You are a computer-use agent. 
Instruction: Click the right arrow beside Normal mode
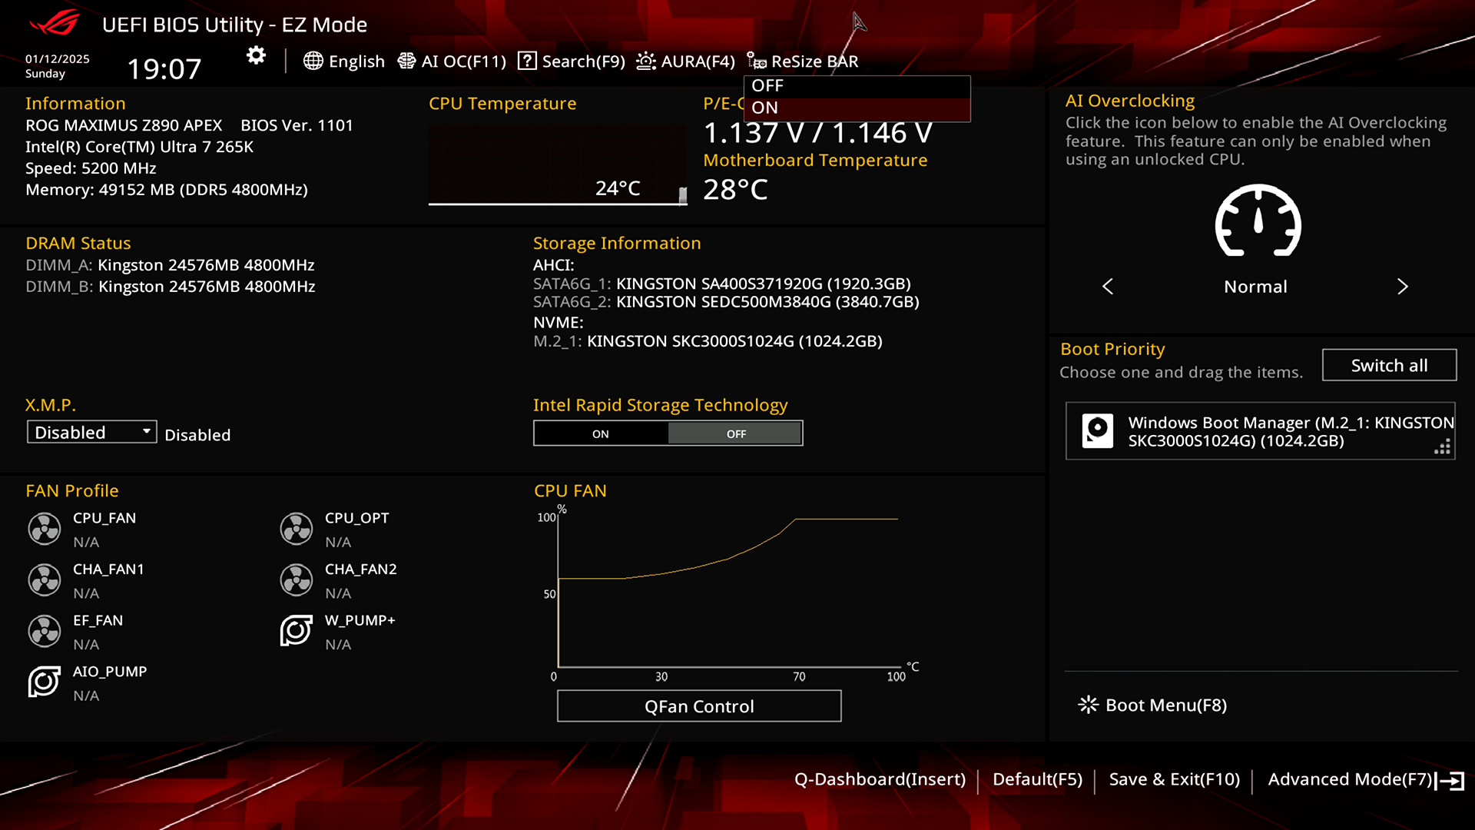pos(1403,287)
